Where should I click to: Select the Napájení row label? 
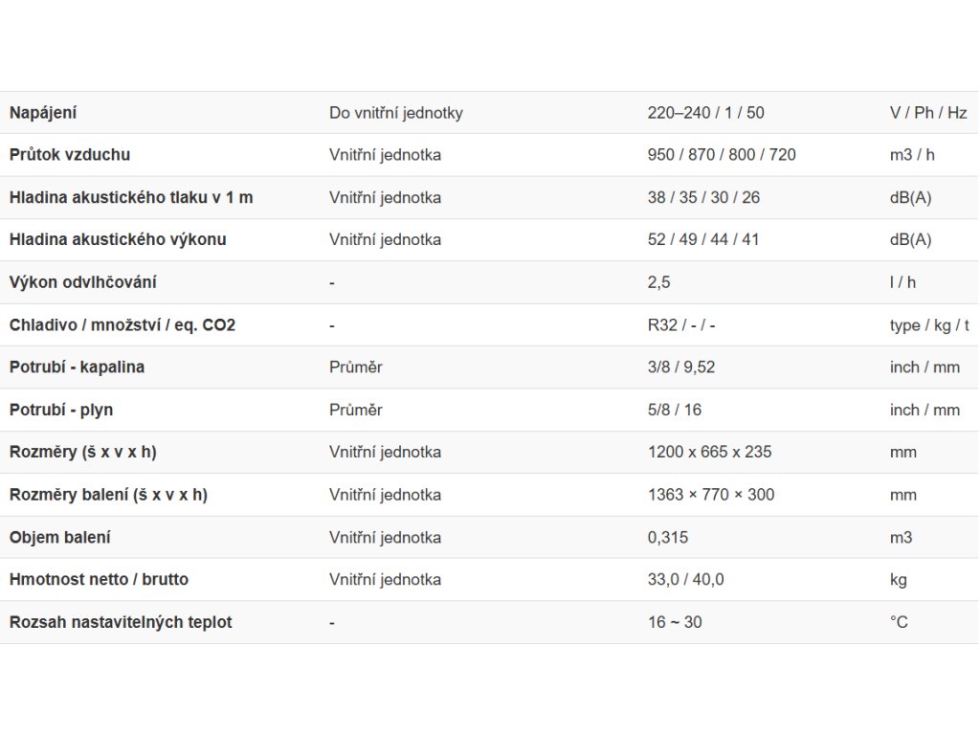(x=43, y=113)
